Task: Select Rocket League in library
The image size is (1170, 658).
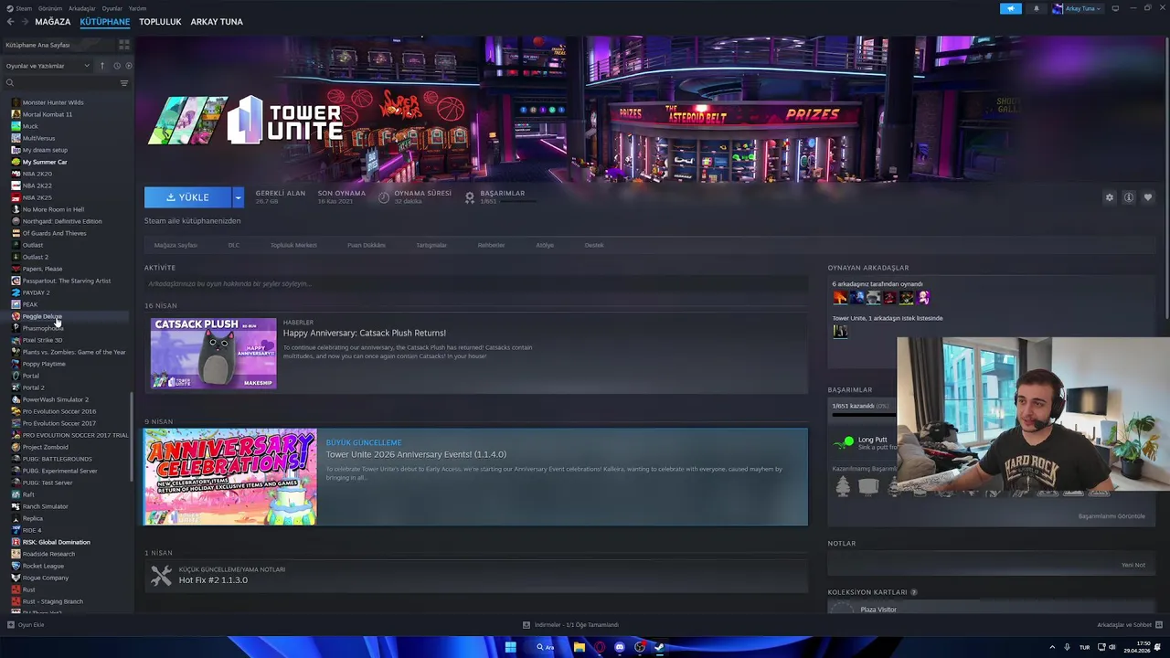Action: [43, 566]
